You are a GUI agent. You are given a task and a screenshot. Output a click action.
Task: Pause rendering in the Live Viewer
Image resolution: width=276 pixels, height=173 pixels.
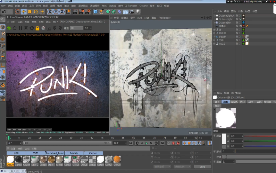(20, 28)
